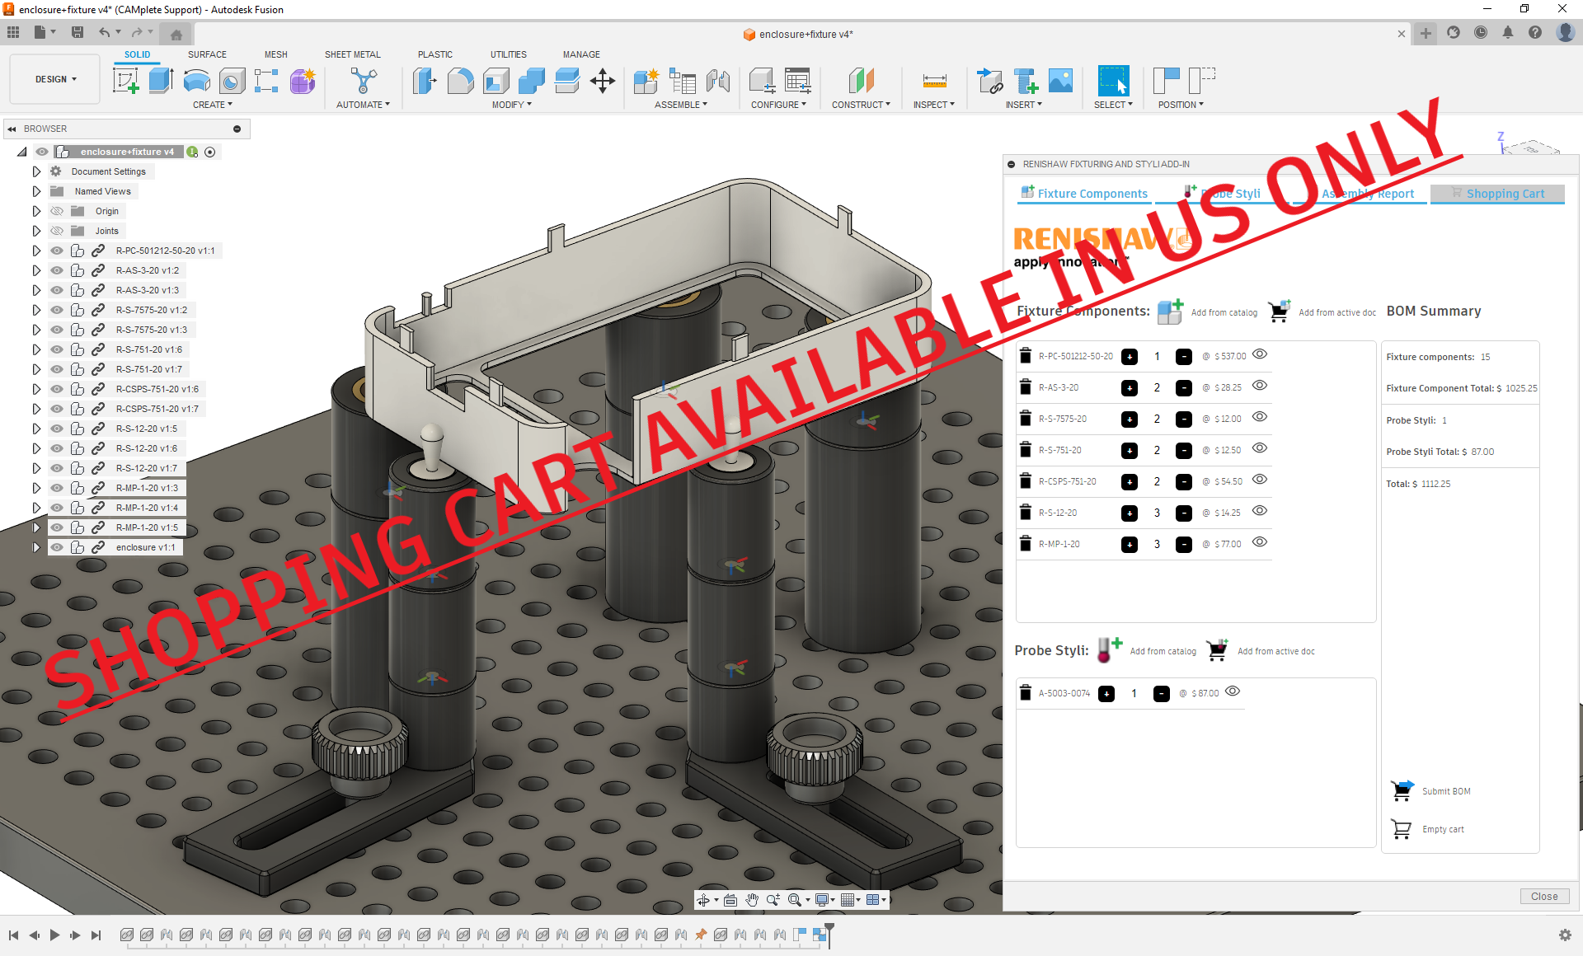Open the Fixture Components tab
The height and width of the screenshot is (956, 1583).
pyautogui.click(x=1084, y=193)
